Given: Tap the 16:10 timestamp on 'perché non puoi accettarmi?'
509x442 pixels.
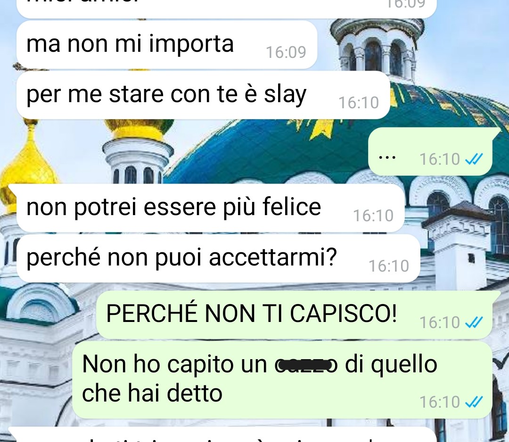Looking at the screenshot, I should 389,266.
